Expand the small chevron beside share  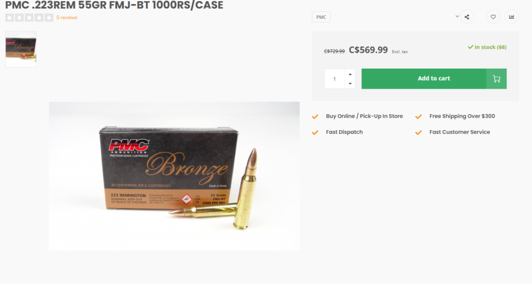tap(457, 17)
